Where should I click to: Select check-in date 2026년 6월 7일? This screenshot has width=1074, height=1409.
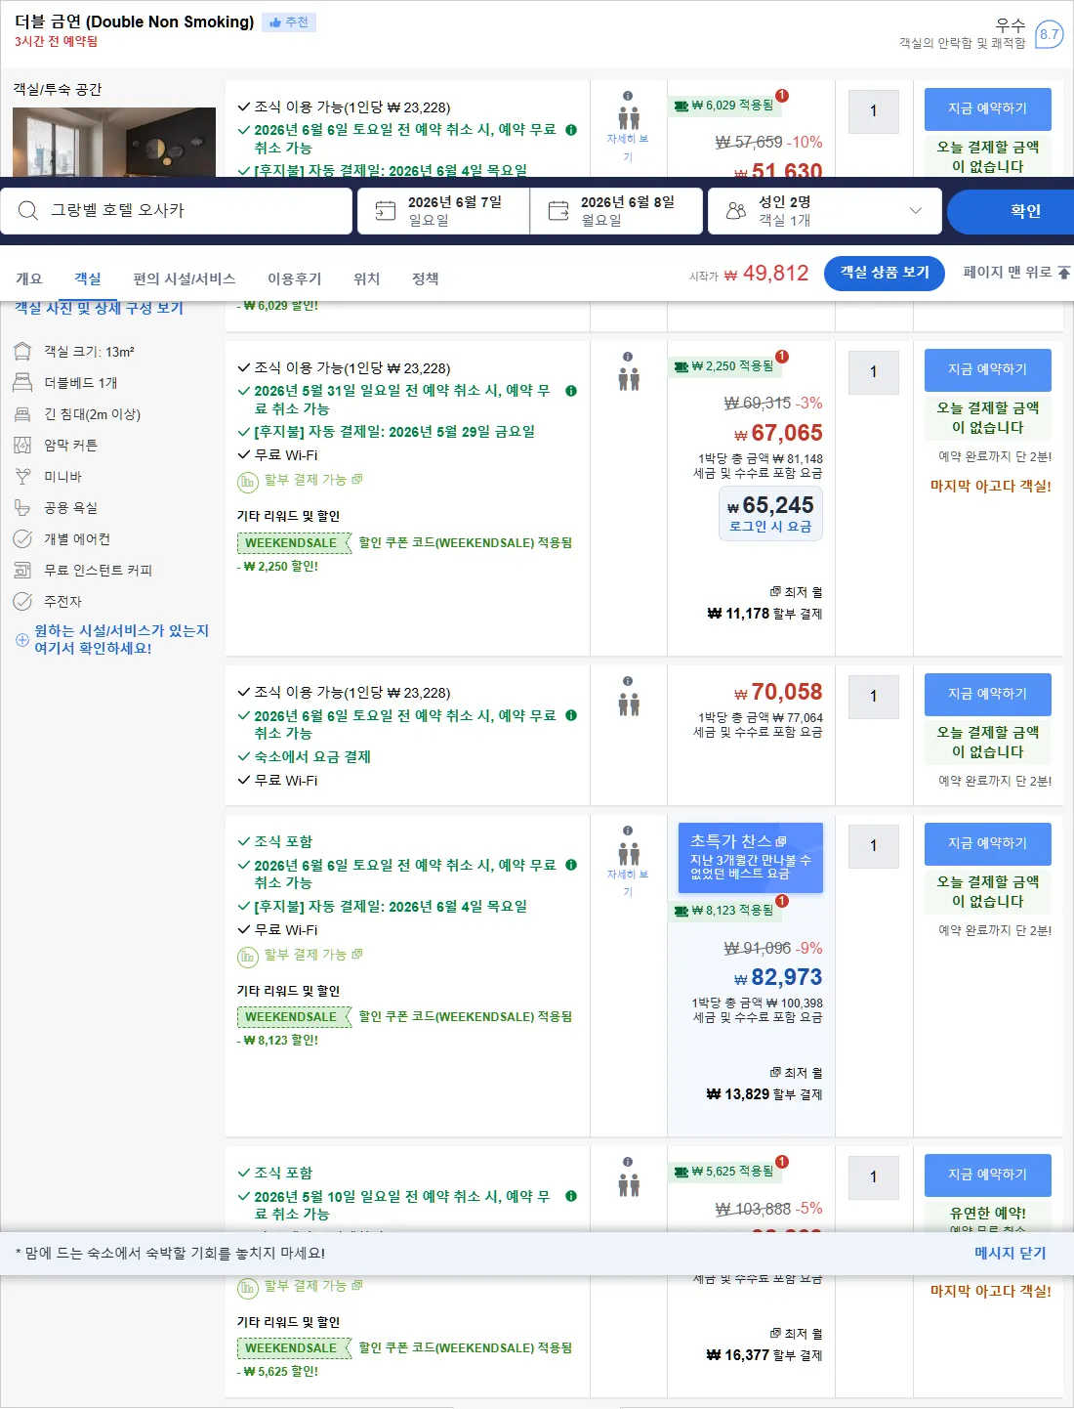point(444,211)
